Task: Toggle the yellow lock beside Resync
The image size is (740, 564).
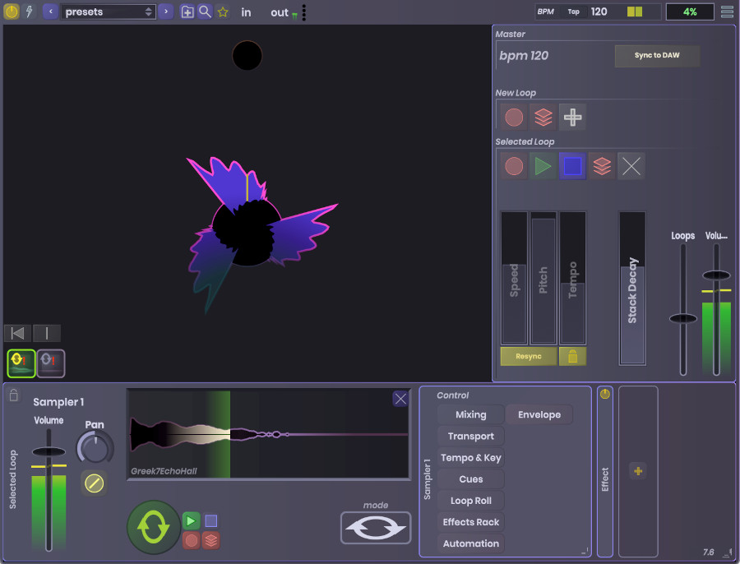Action: click(572, 356)
